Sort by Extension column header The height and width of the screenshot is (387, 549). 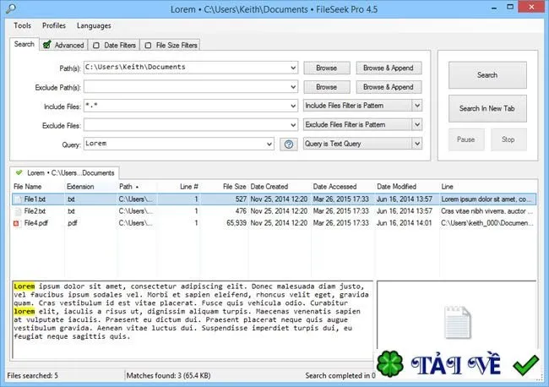tap(90, 187)
